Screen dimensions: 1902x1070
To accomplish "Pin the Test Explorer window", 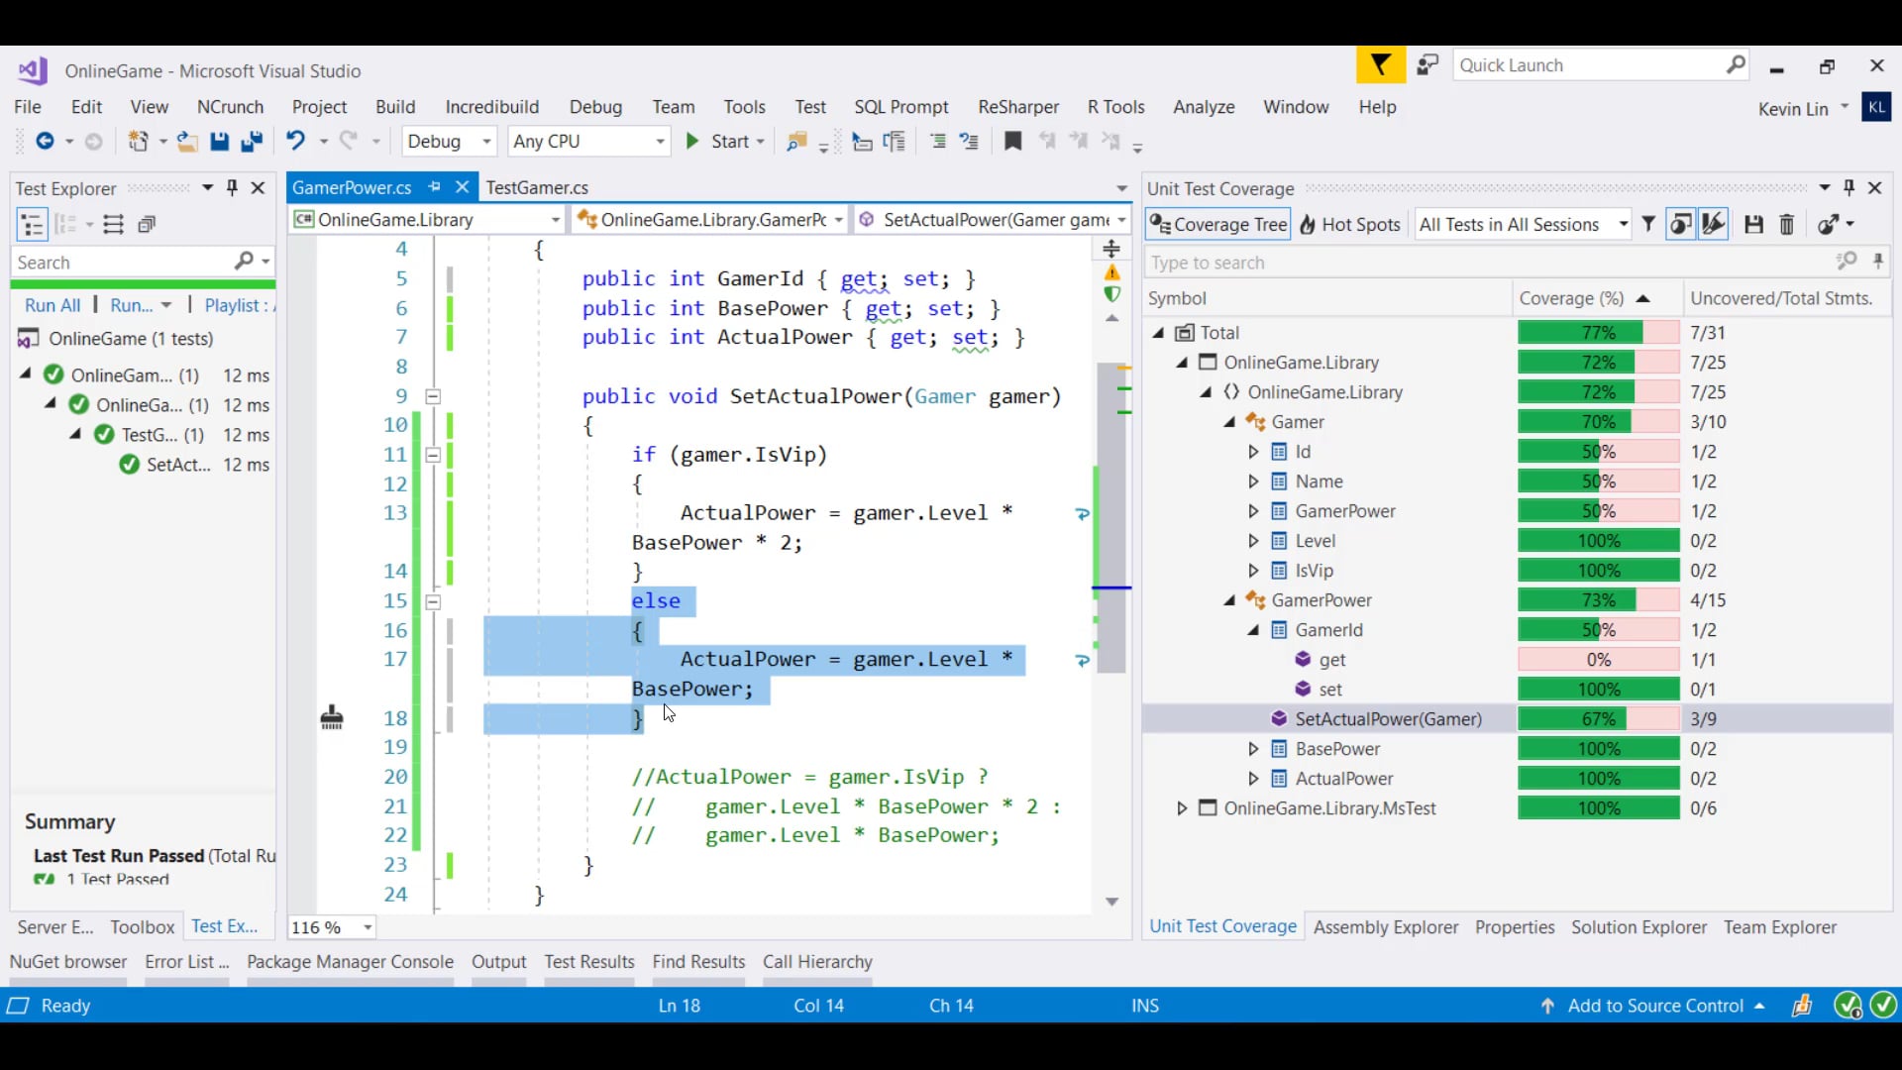I will [232, 187].
